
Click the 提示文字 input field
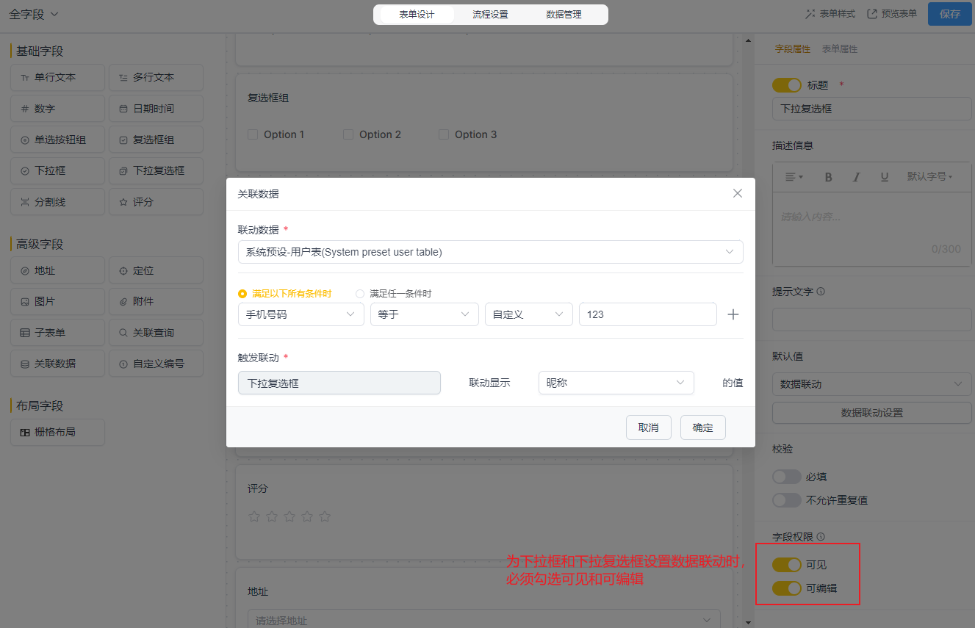pos(872,320)
